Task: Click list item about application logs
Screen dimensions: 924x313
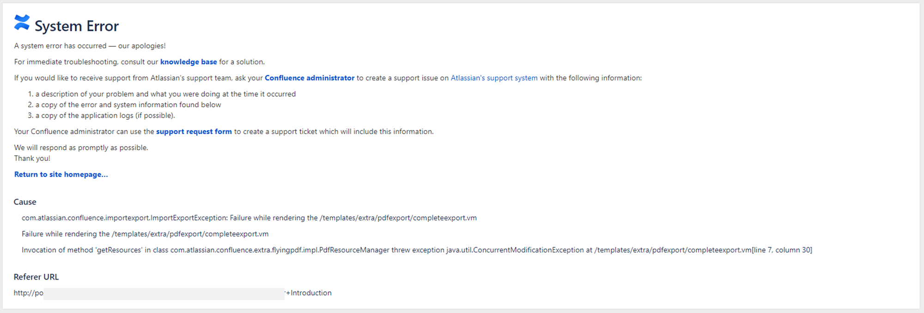Action: [x=101, y=116]
